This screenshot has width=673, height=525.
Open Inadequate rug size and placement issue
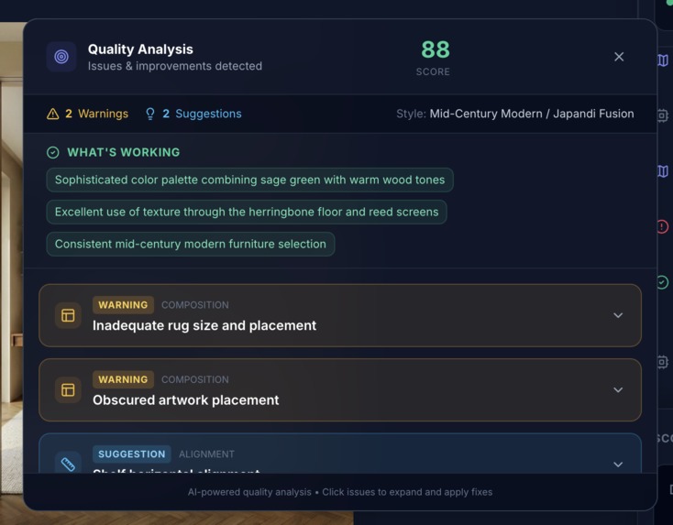[x=340, y=315]
